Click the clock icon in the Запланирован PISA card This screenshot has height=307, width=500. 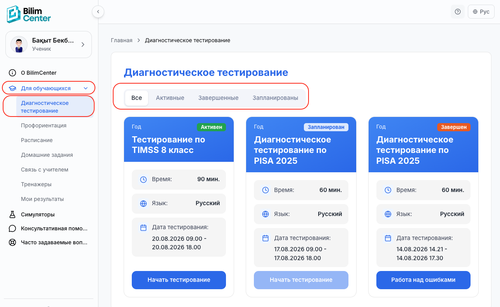tap(266, 190)
